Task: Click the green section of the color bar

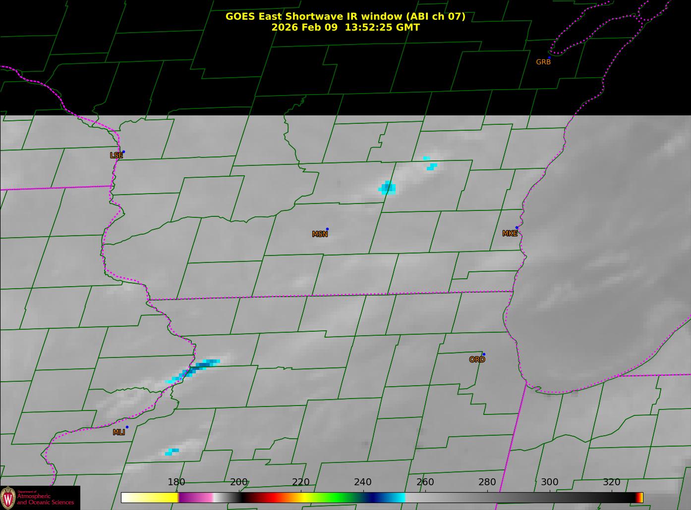Action: (x=337, y=497)
